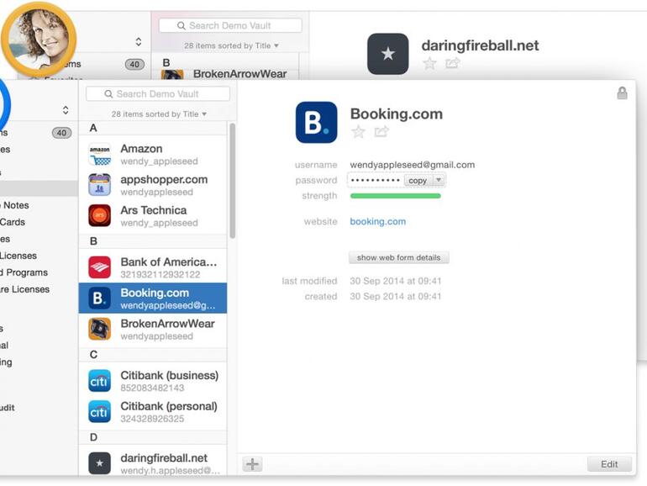Open vault switcher arrows in back window
Image resolution: width=647 pixels, height=486 pixels.
[139, 42]
